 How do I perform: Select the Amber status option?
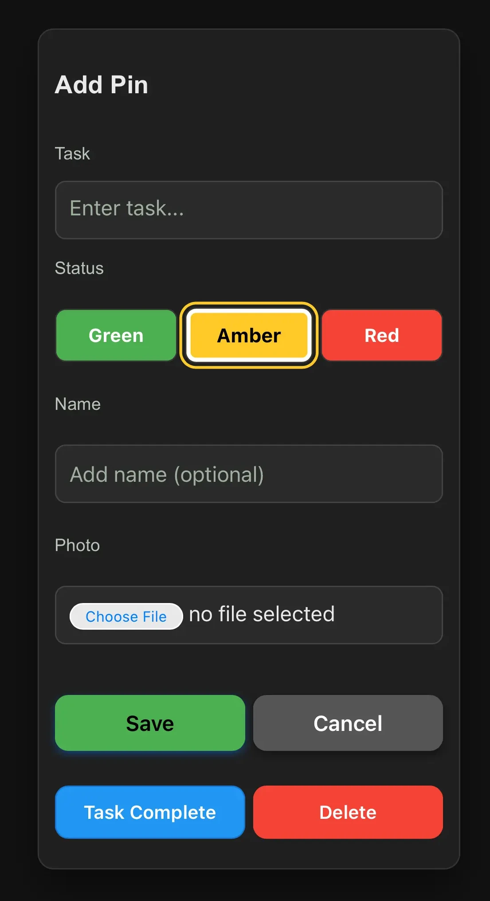249,335
